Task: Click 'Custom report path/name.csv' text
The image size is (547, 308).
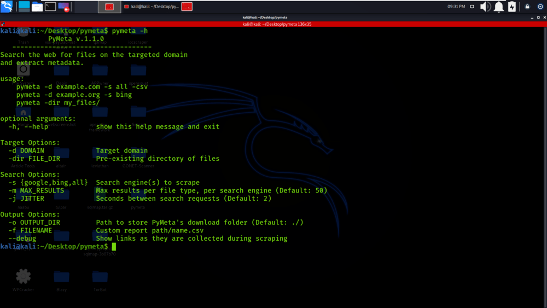Action: click(x=150, y=230)
